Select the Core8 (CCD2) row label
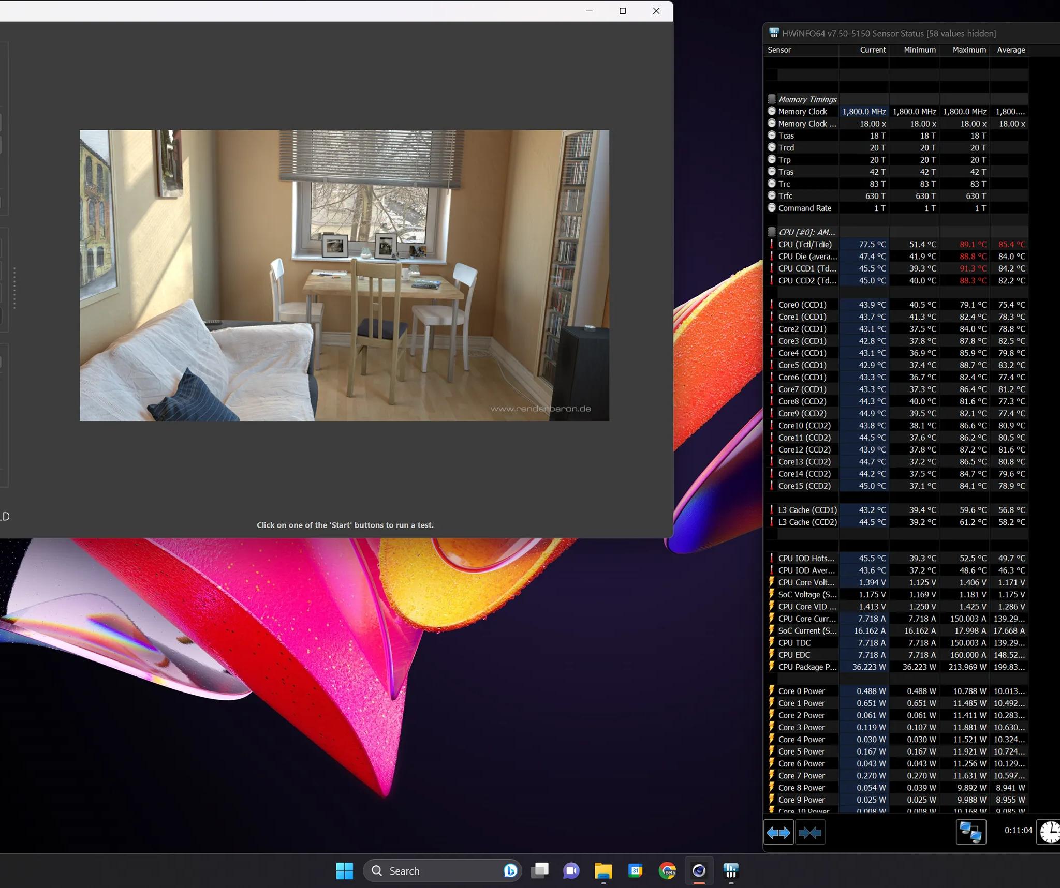The width and height of the screenshot is (1060, 888). click(802, 401)
